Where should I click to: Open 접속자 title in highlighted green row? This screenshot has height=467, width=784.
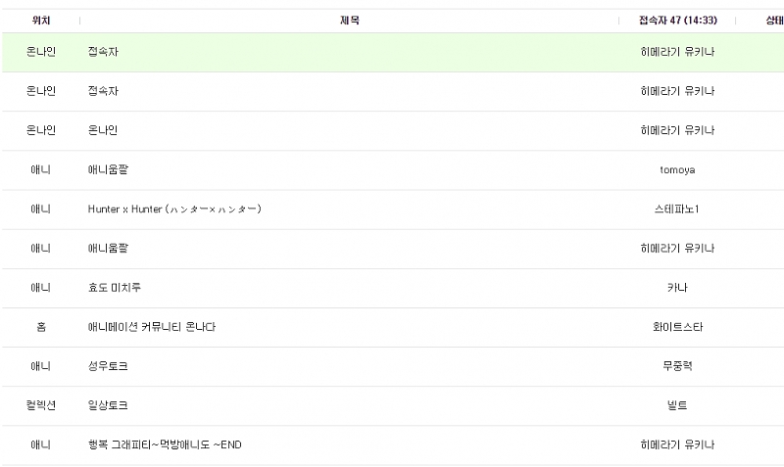pyautogui.click(x=103, y=52)
